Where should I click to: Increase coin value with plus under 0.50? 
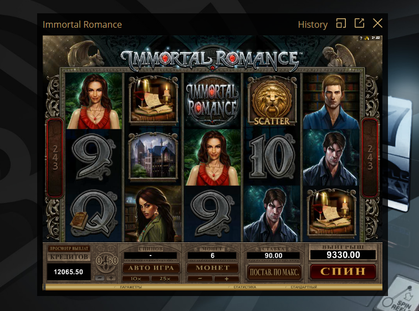(111, 278)
